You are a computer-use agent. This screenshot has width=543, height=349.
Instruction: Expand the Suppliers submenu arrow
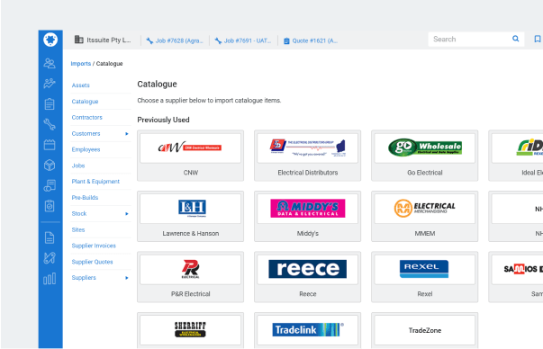pos(127,278)
